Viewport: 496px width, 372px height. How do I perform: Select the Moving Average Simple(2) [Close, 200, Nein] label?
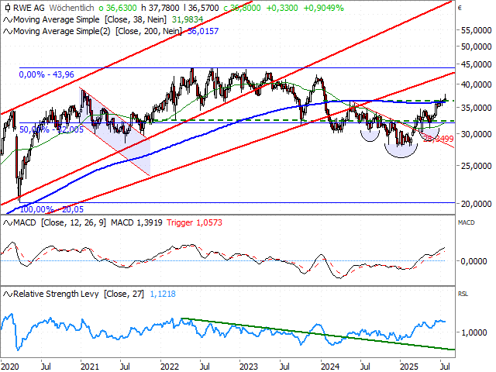pos(98,31)
